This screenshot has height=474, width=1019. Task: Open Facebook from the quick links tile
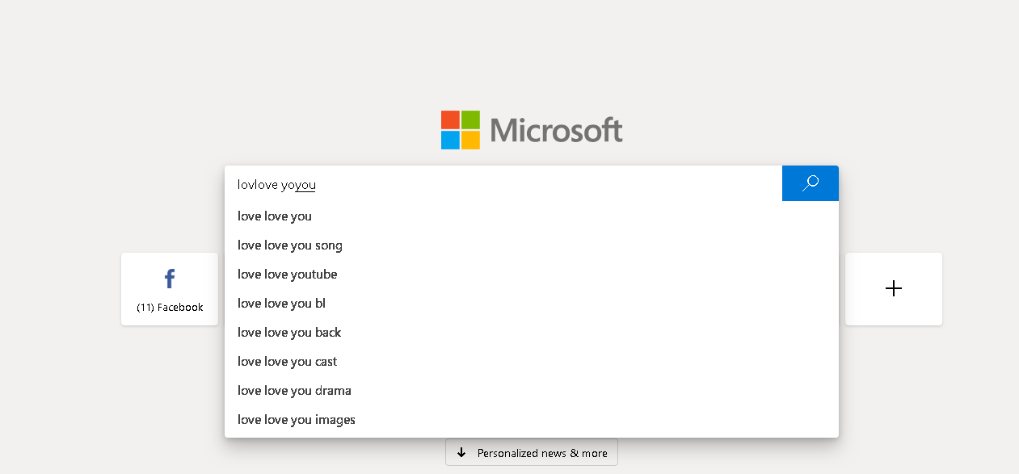pyautogui.click(x=169, y=289)
